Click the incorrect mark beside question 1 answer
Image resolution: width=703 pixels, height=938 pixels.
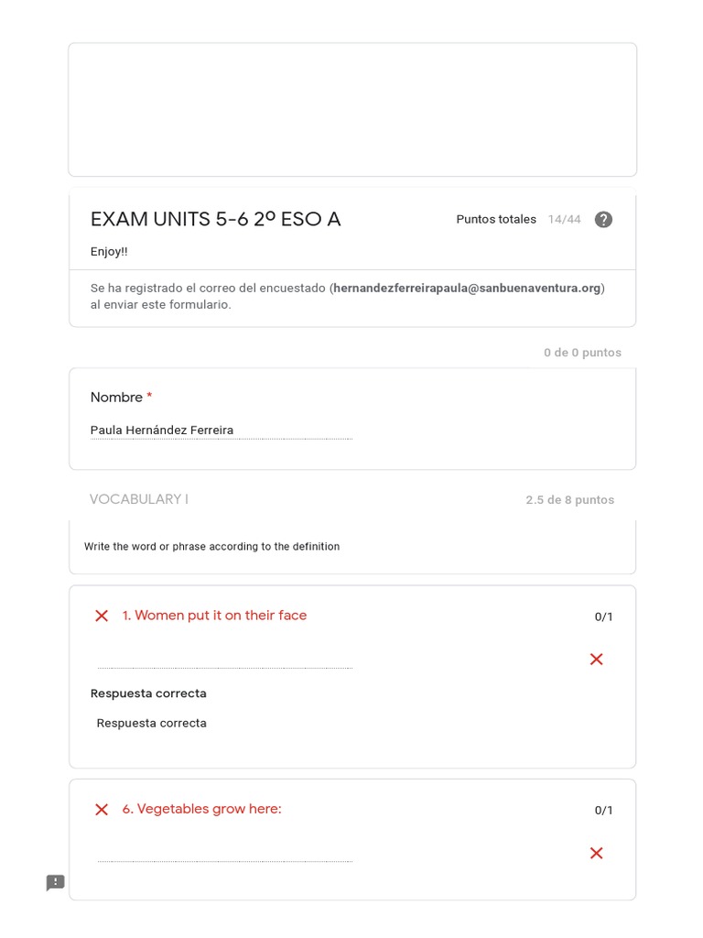(x=597, y=660)
